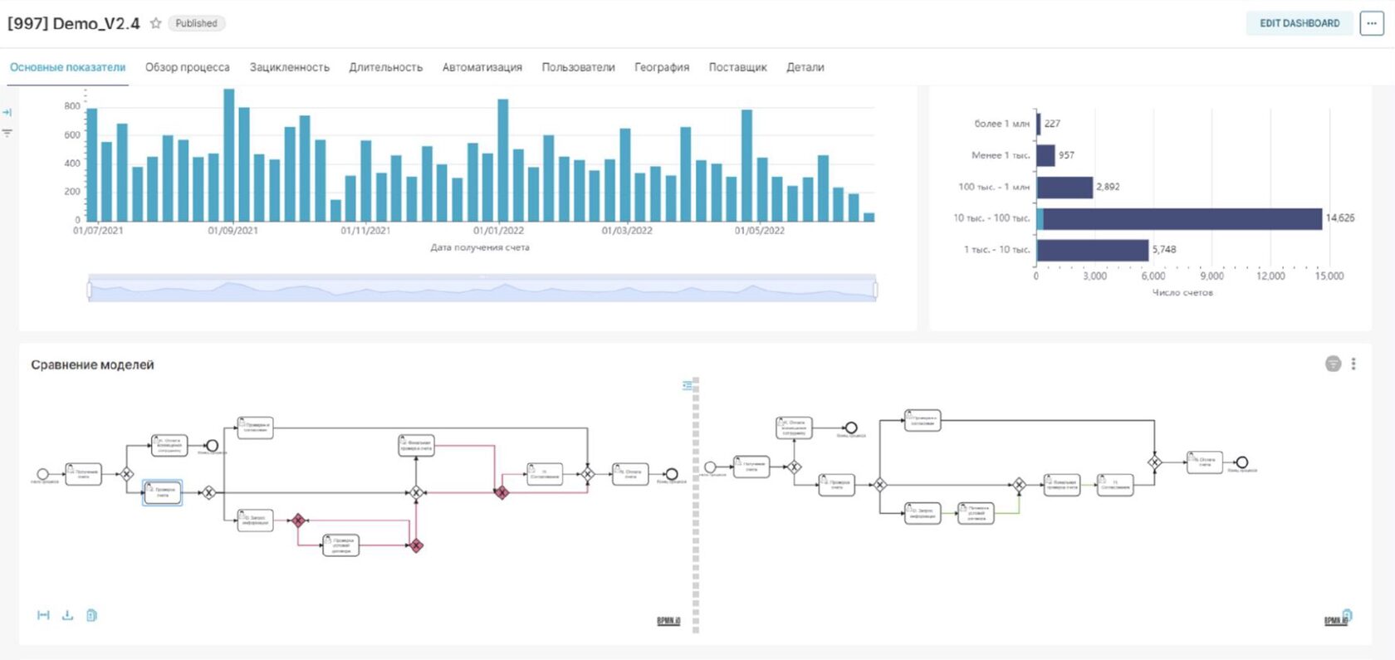Image resolution: width=1395 pixels, height=660 pixels.
Task: Star the Demo_V2.4 dashboard as favorite
Action: click(x=155, y=23)
